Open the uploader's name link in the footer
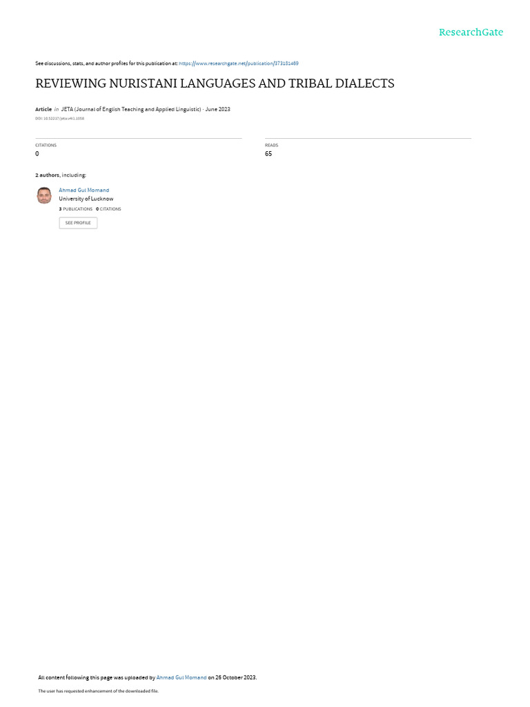The width and height of the screenshot is (530, 707). tap(181, 677)
